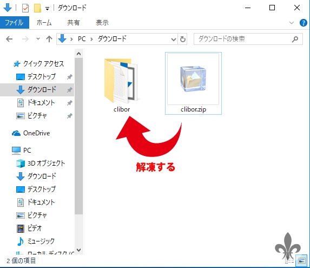Open pinned デスクトップ under Quick Access
Image resolution: width=310 pixels, height=268 pixels.
(36, 76)
